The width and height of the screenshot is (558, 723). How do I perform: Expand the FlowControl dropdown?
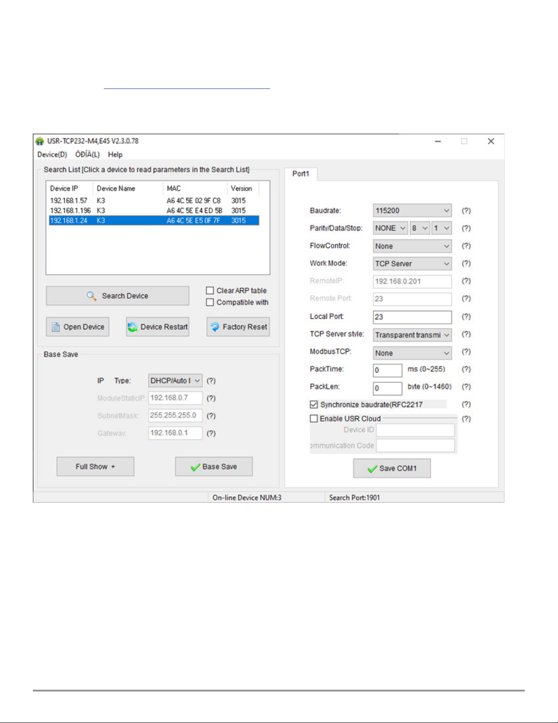[412, 246]
